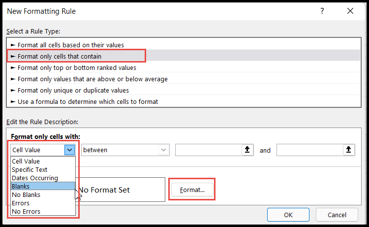Open the 'between' operator dropdown

(125, 150)
